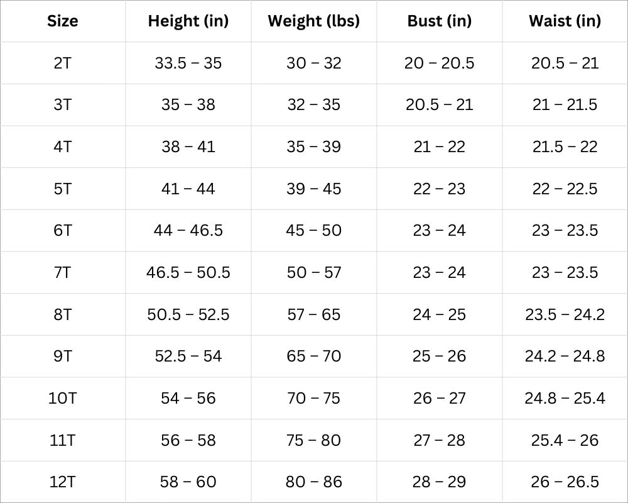Select the 65 – 70 weight cell
Image resolution: width=628 pixels, height=503 pixels.
click(314, 356)
